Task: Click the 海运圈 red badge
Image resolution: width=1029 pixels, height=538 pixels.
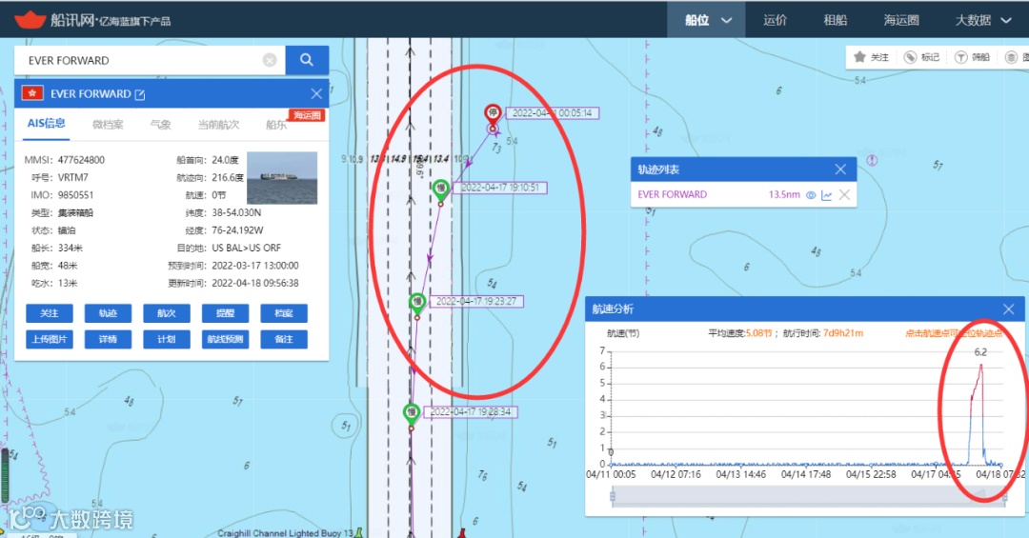Action: tap(307, 115)
